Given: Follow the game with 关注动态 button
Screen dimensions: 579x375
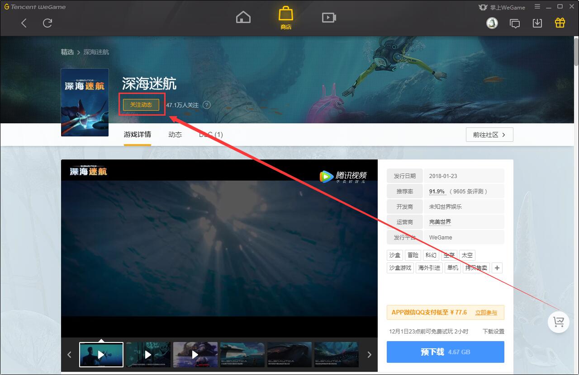Looking at the screenshot, I should click(141, 105).
